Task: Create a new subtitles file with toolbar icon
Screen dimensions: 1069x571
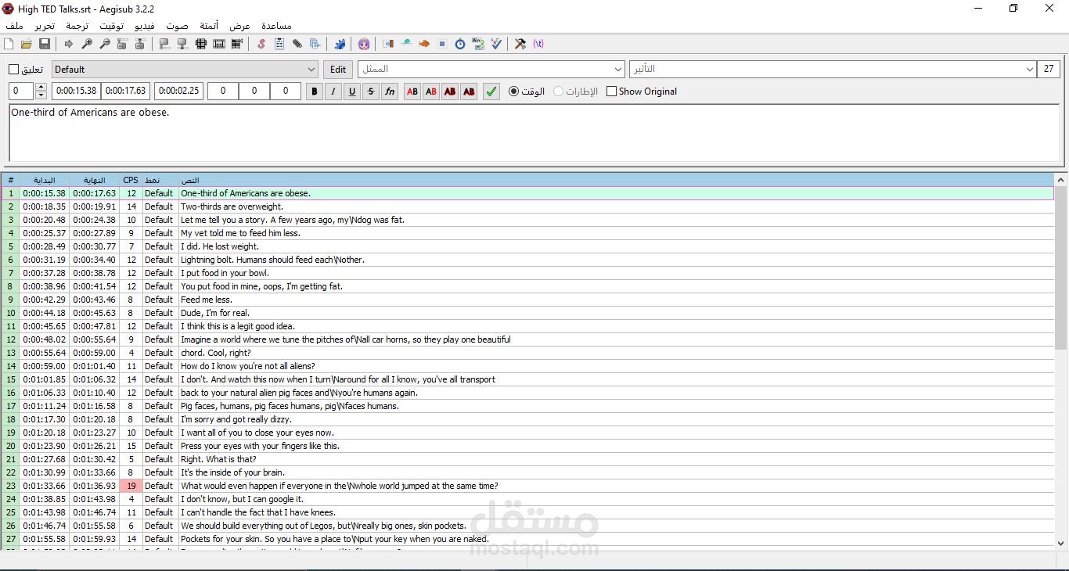Action: click(8, 44)
